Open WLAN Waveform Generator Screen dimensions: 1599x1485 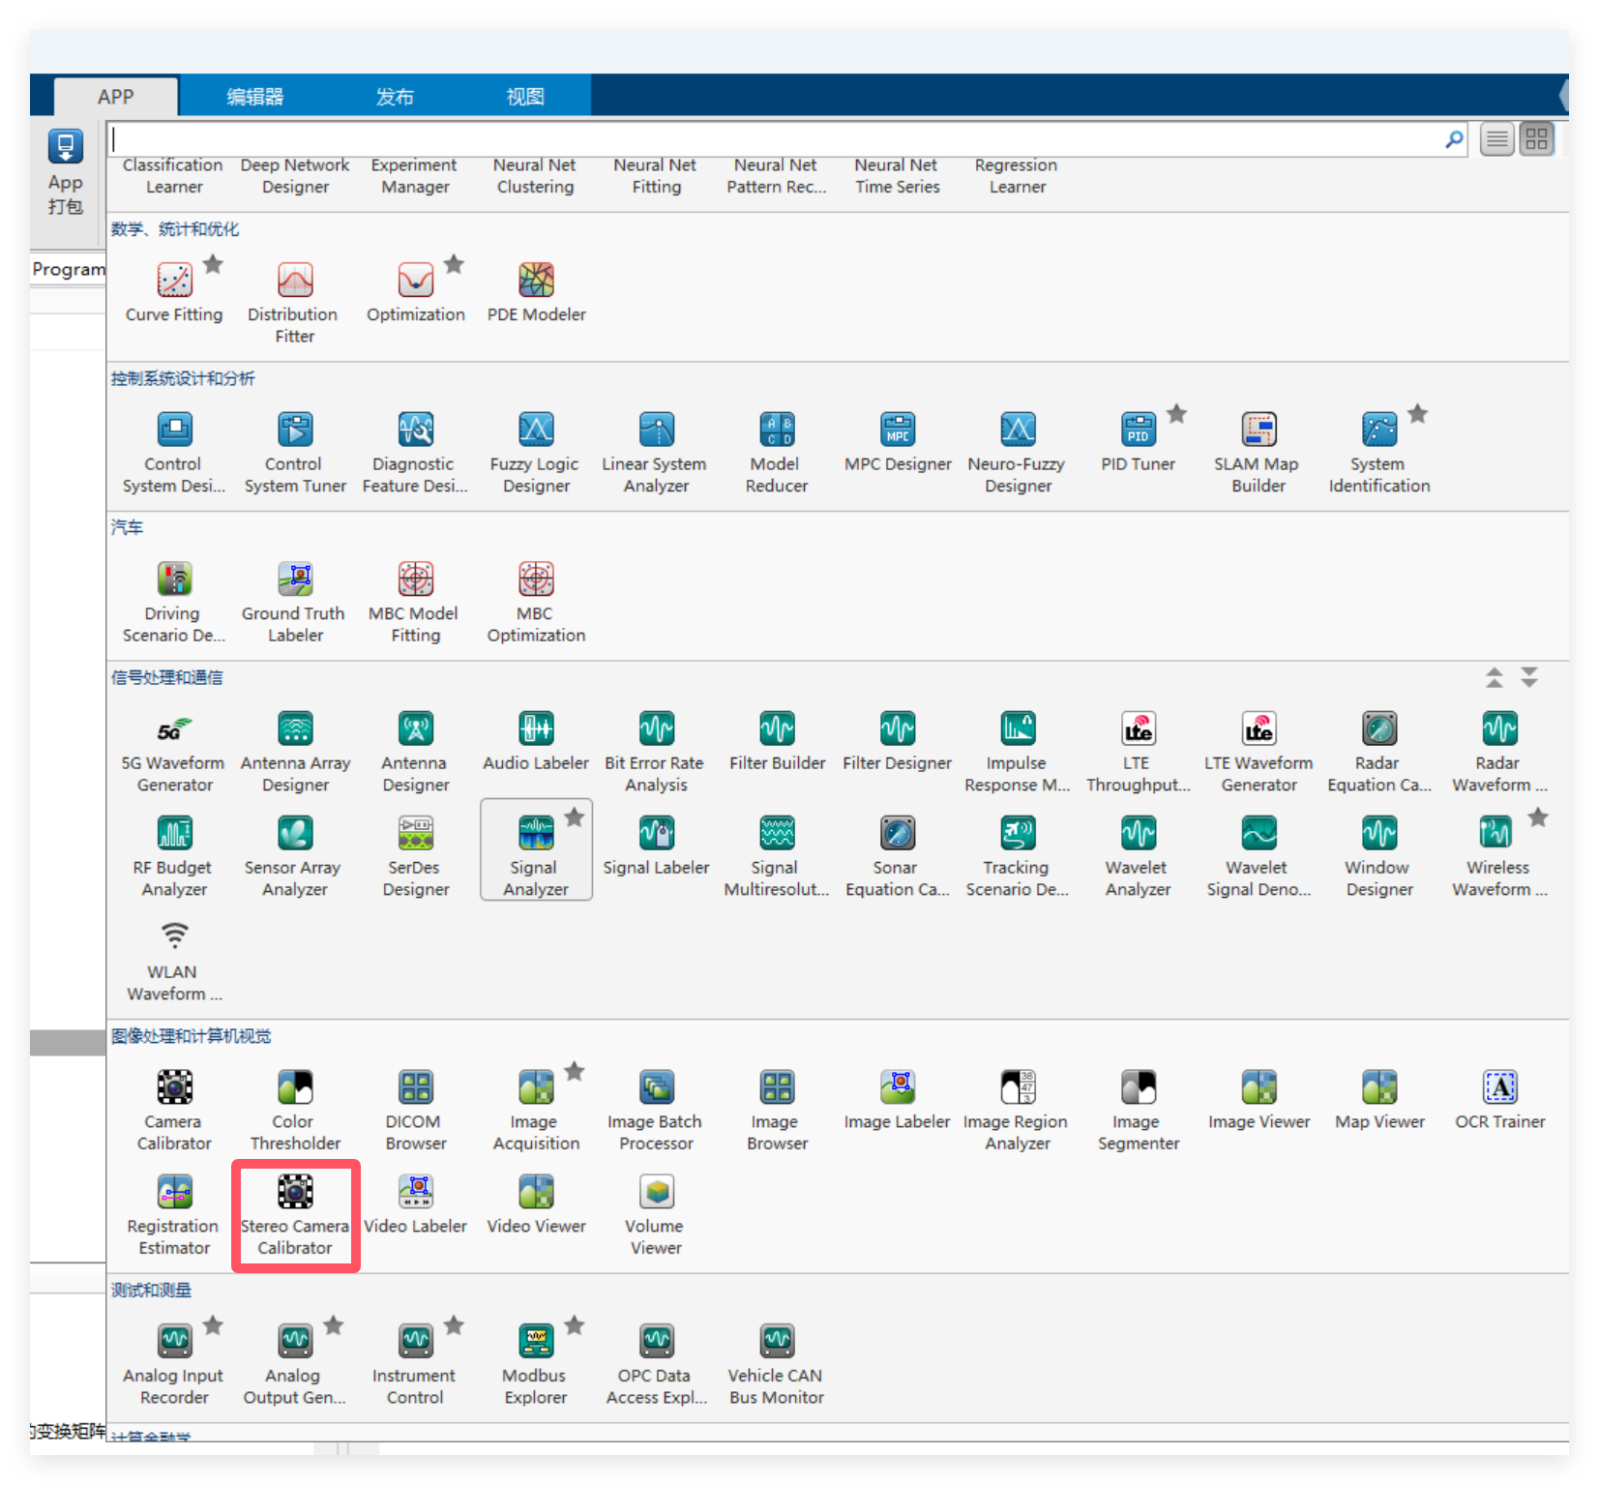coord(174,960)
